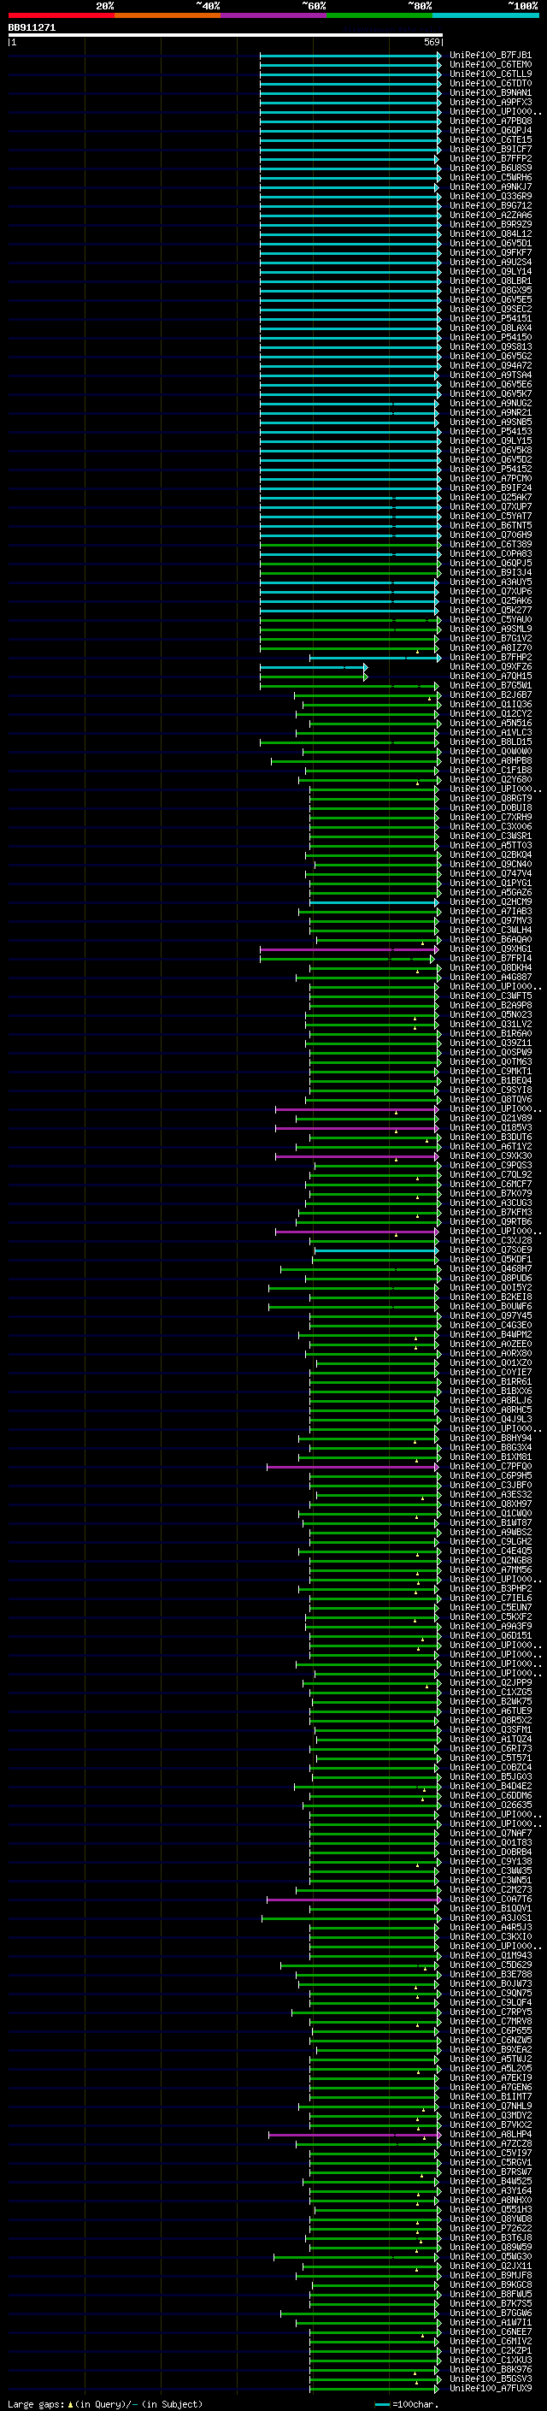Select label UniRef100_C5T571
This screenshot has width=547, height=2411.
click(x=491, y=1758)
